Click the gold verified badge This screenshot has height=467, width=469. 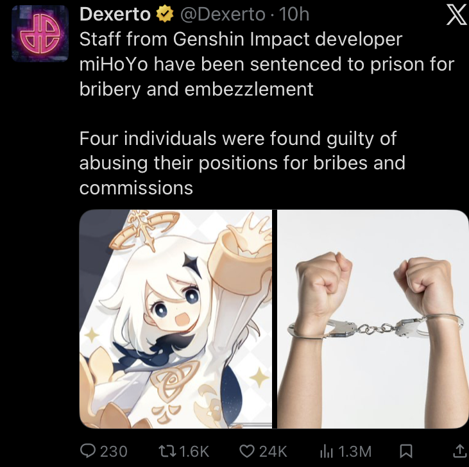[x=165, y=14]
